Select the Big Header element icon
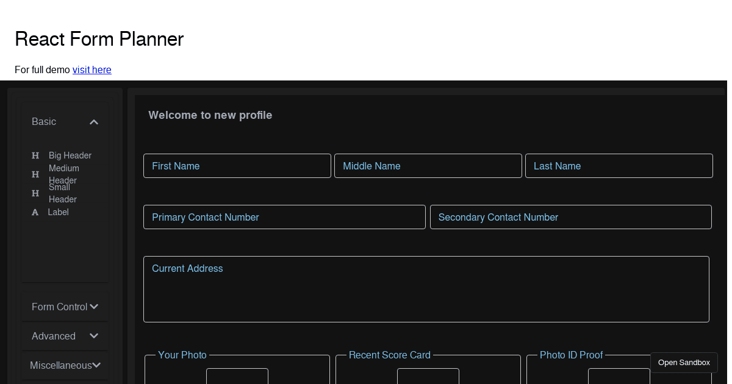Image resolution: width=732 pixels, height=384 pixels. (x=35, y=155)
